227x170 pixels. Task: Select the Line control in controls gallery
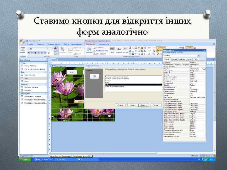tap(133, 48)
